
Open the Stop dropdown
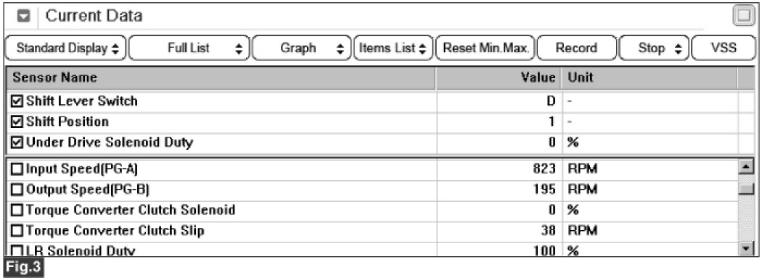pyautogui.click(x=654, y=48)
